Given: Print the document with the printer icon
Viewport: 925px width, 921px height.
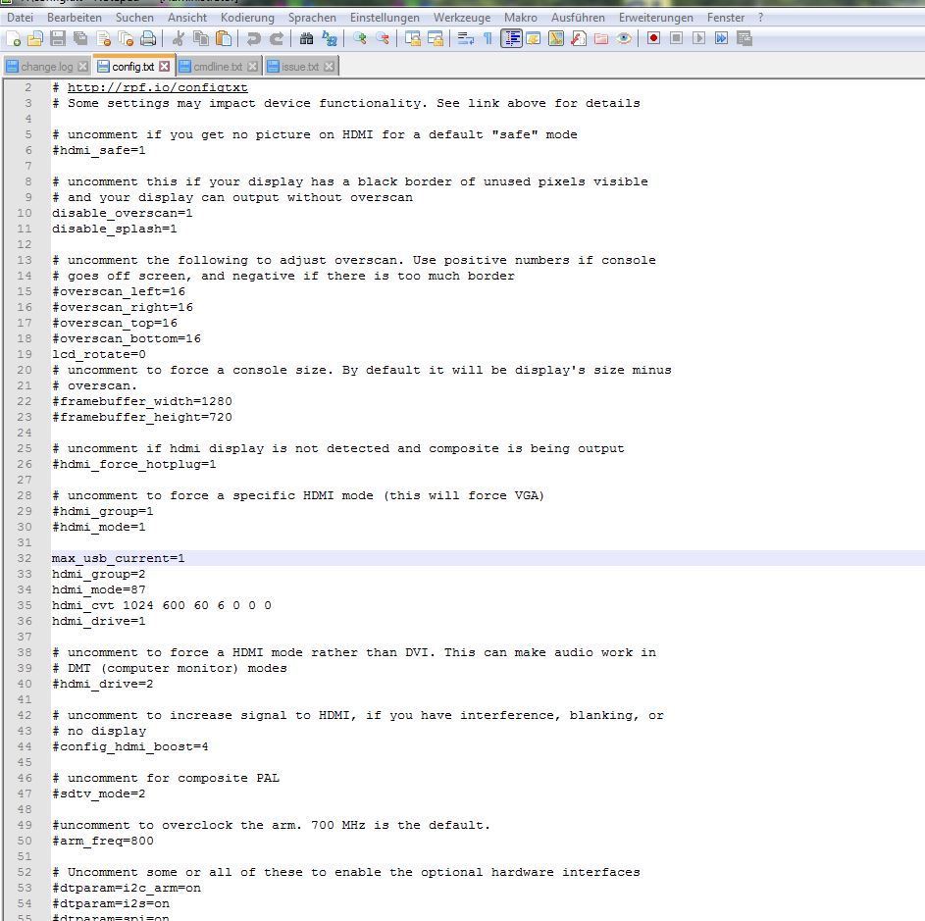Looking at the screenshot, I should [148, 39].
